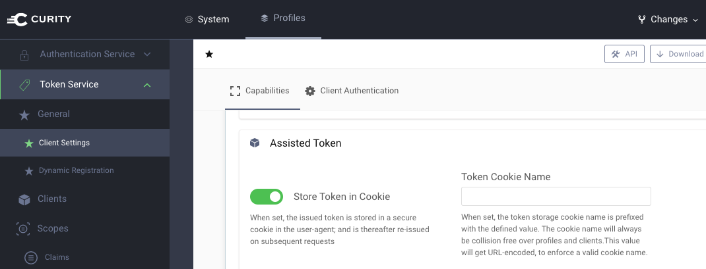
Task: Click the cube icon beside Clients
Action: [24, 199]
